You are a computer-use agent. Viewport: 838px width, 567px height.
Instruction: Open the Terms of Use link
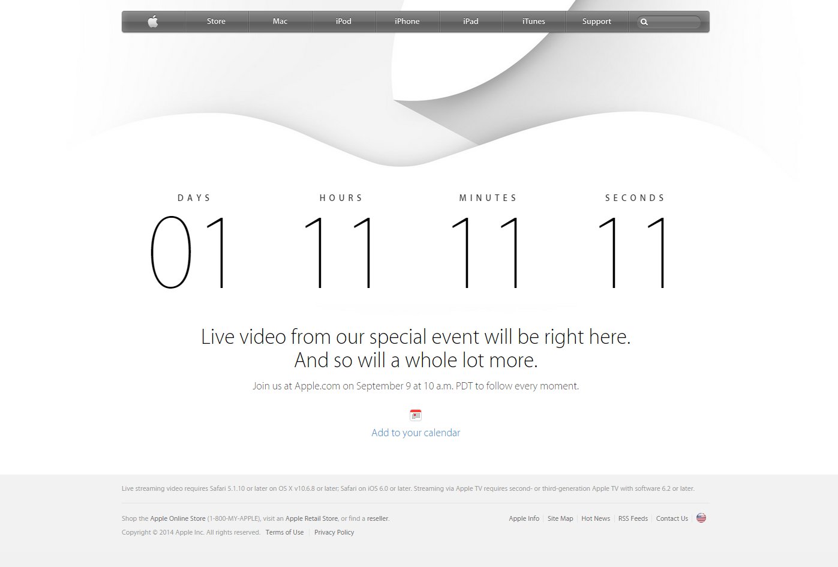pos(284,532)
